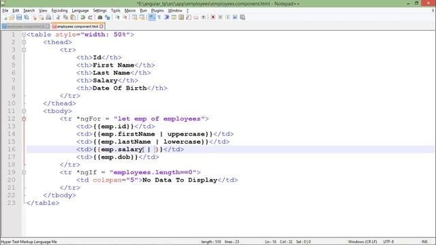436x245 pixels.
Task: Open the Edit menu
Action: (16, 11)
